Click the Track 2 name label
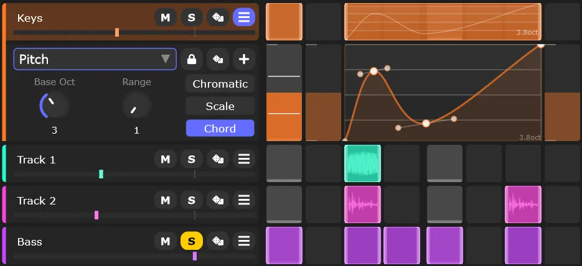The width and height of the screenshot is (582, 266). [36, 201]
